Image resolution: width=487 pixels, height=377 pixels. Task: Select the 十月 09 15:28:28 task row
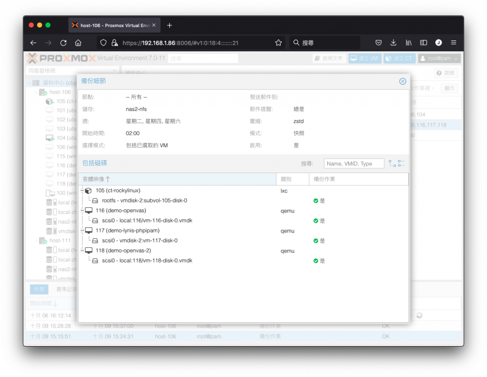point(243,326)
